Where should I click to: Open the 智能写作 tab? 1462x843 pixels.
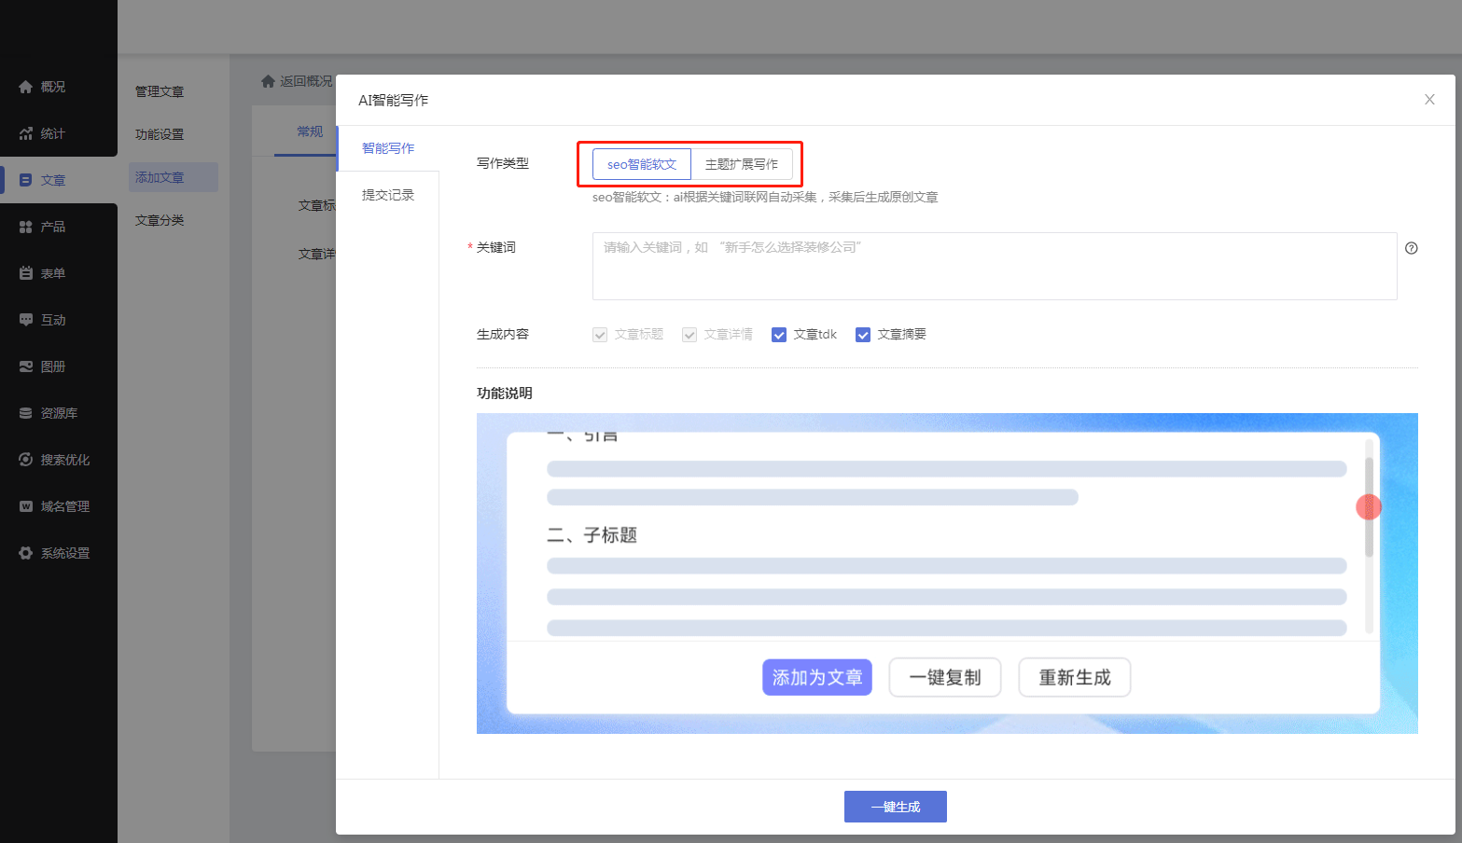click(388, 148)
